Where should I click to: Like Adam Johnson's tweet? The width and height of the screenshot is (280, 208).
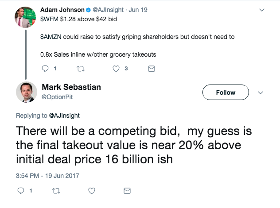point(116,69)
